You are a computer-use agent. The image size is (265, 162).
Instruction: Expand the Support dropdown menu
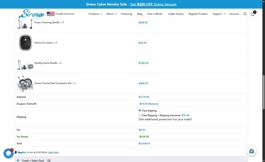pos(219,14)
